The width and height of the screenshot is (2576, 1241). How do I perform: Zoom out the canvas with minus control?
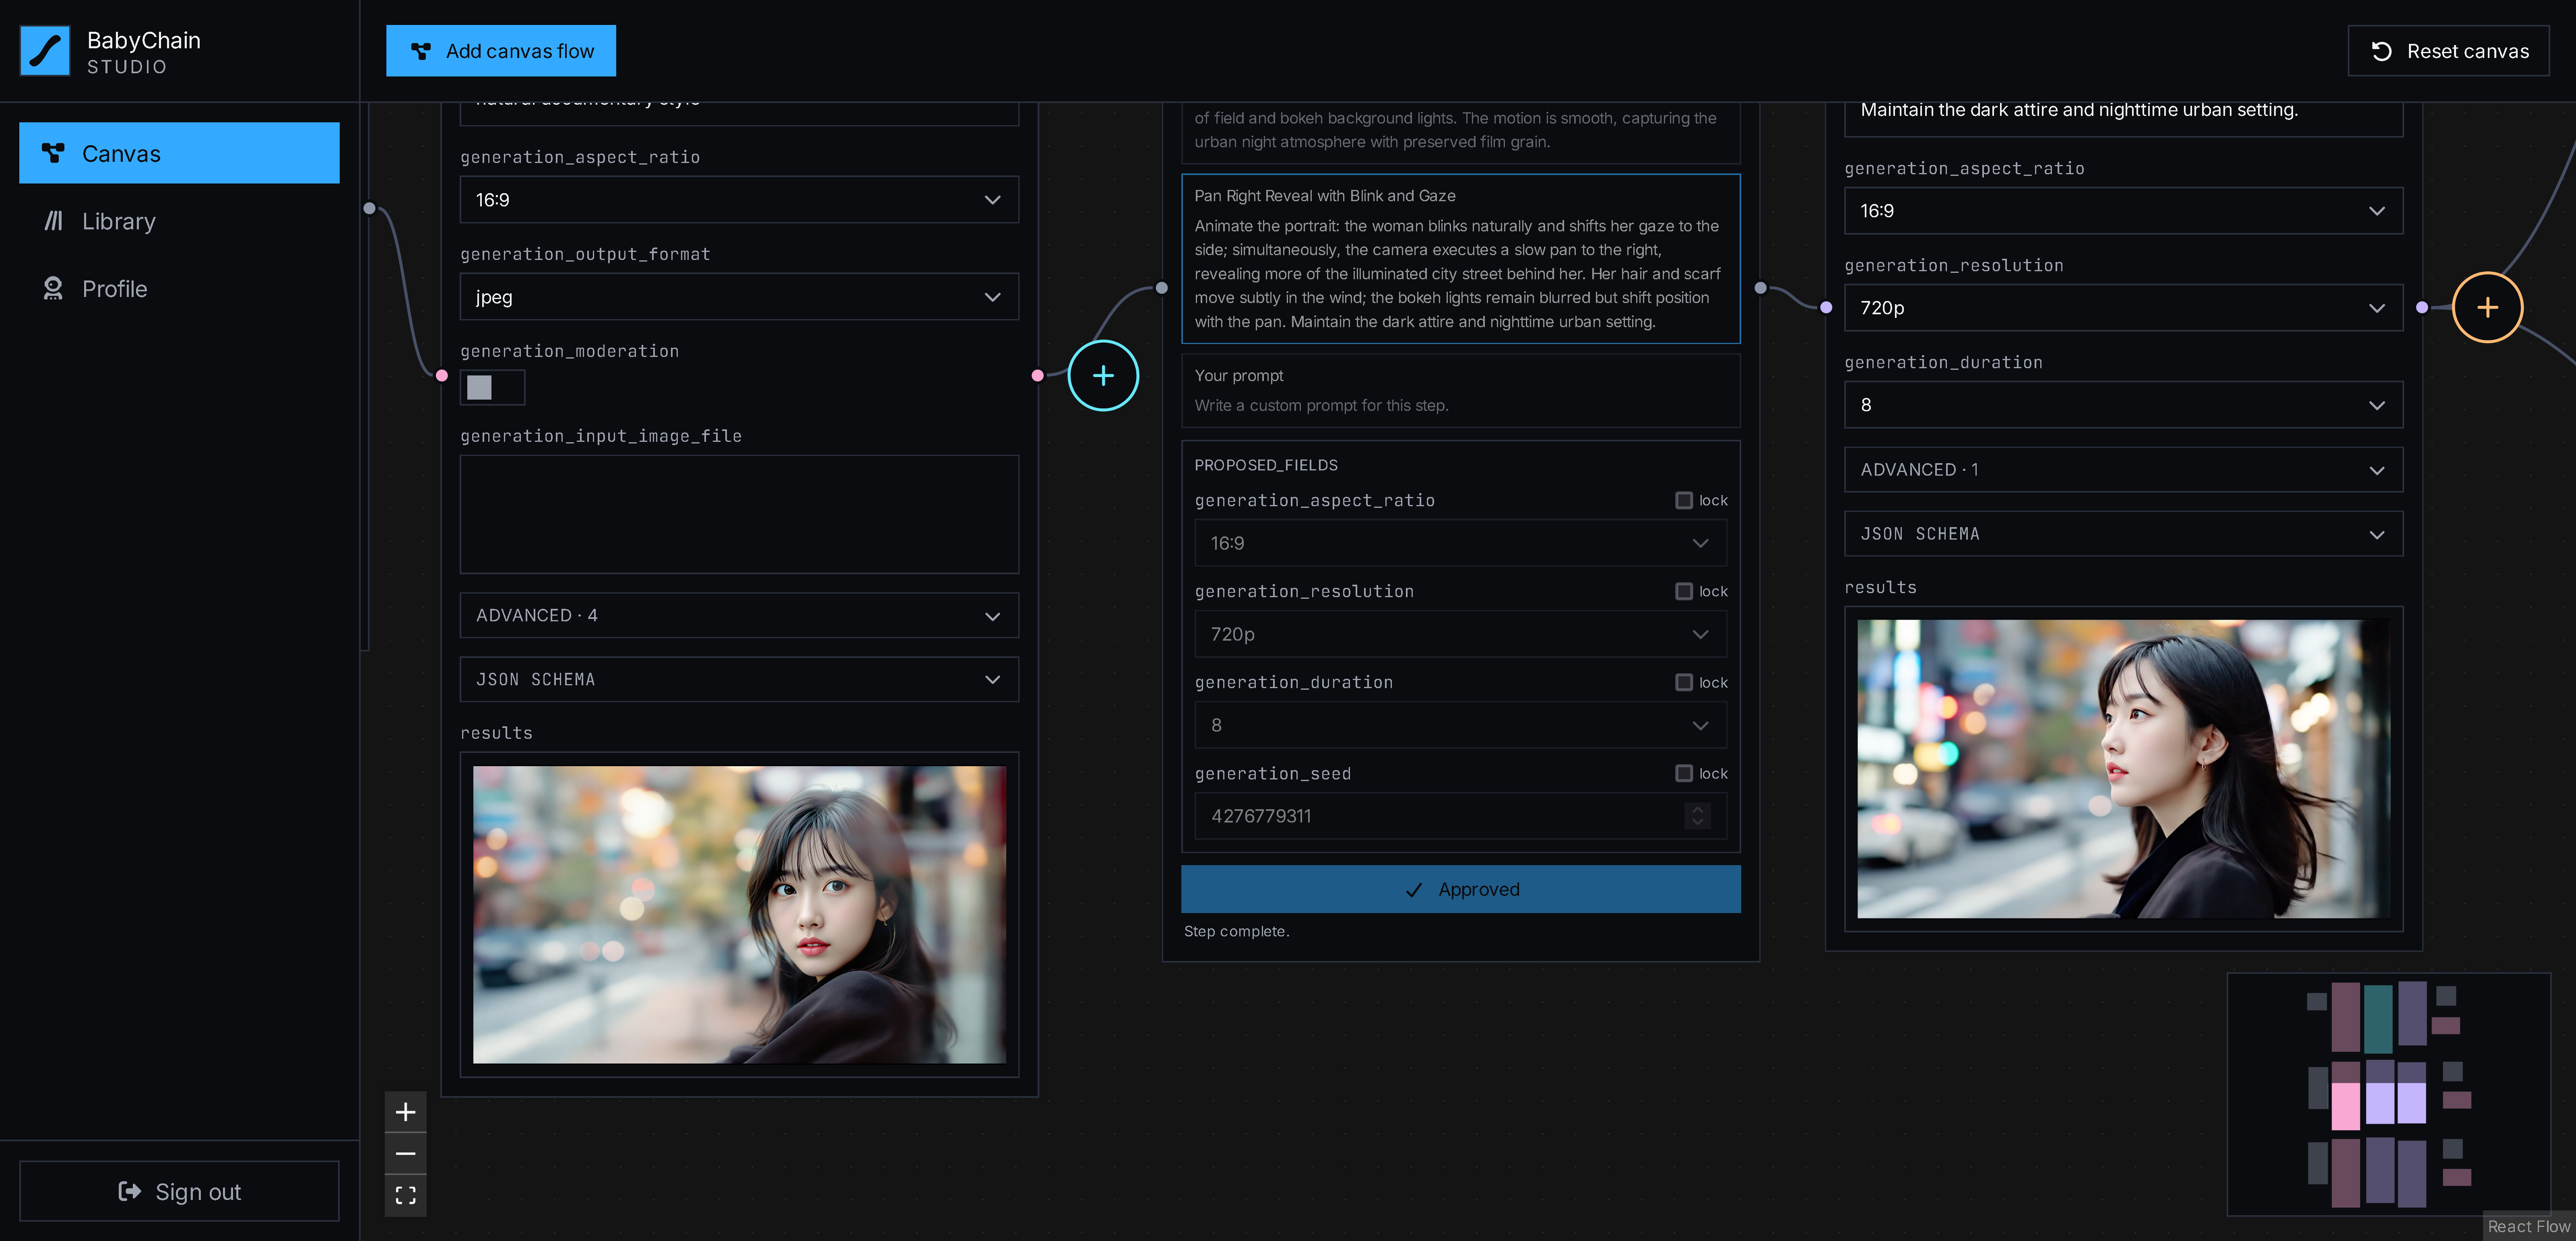point(405,1154)
